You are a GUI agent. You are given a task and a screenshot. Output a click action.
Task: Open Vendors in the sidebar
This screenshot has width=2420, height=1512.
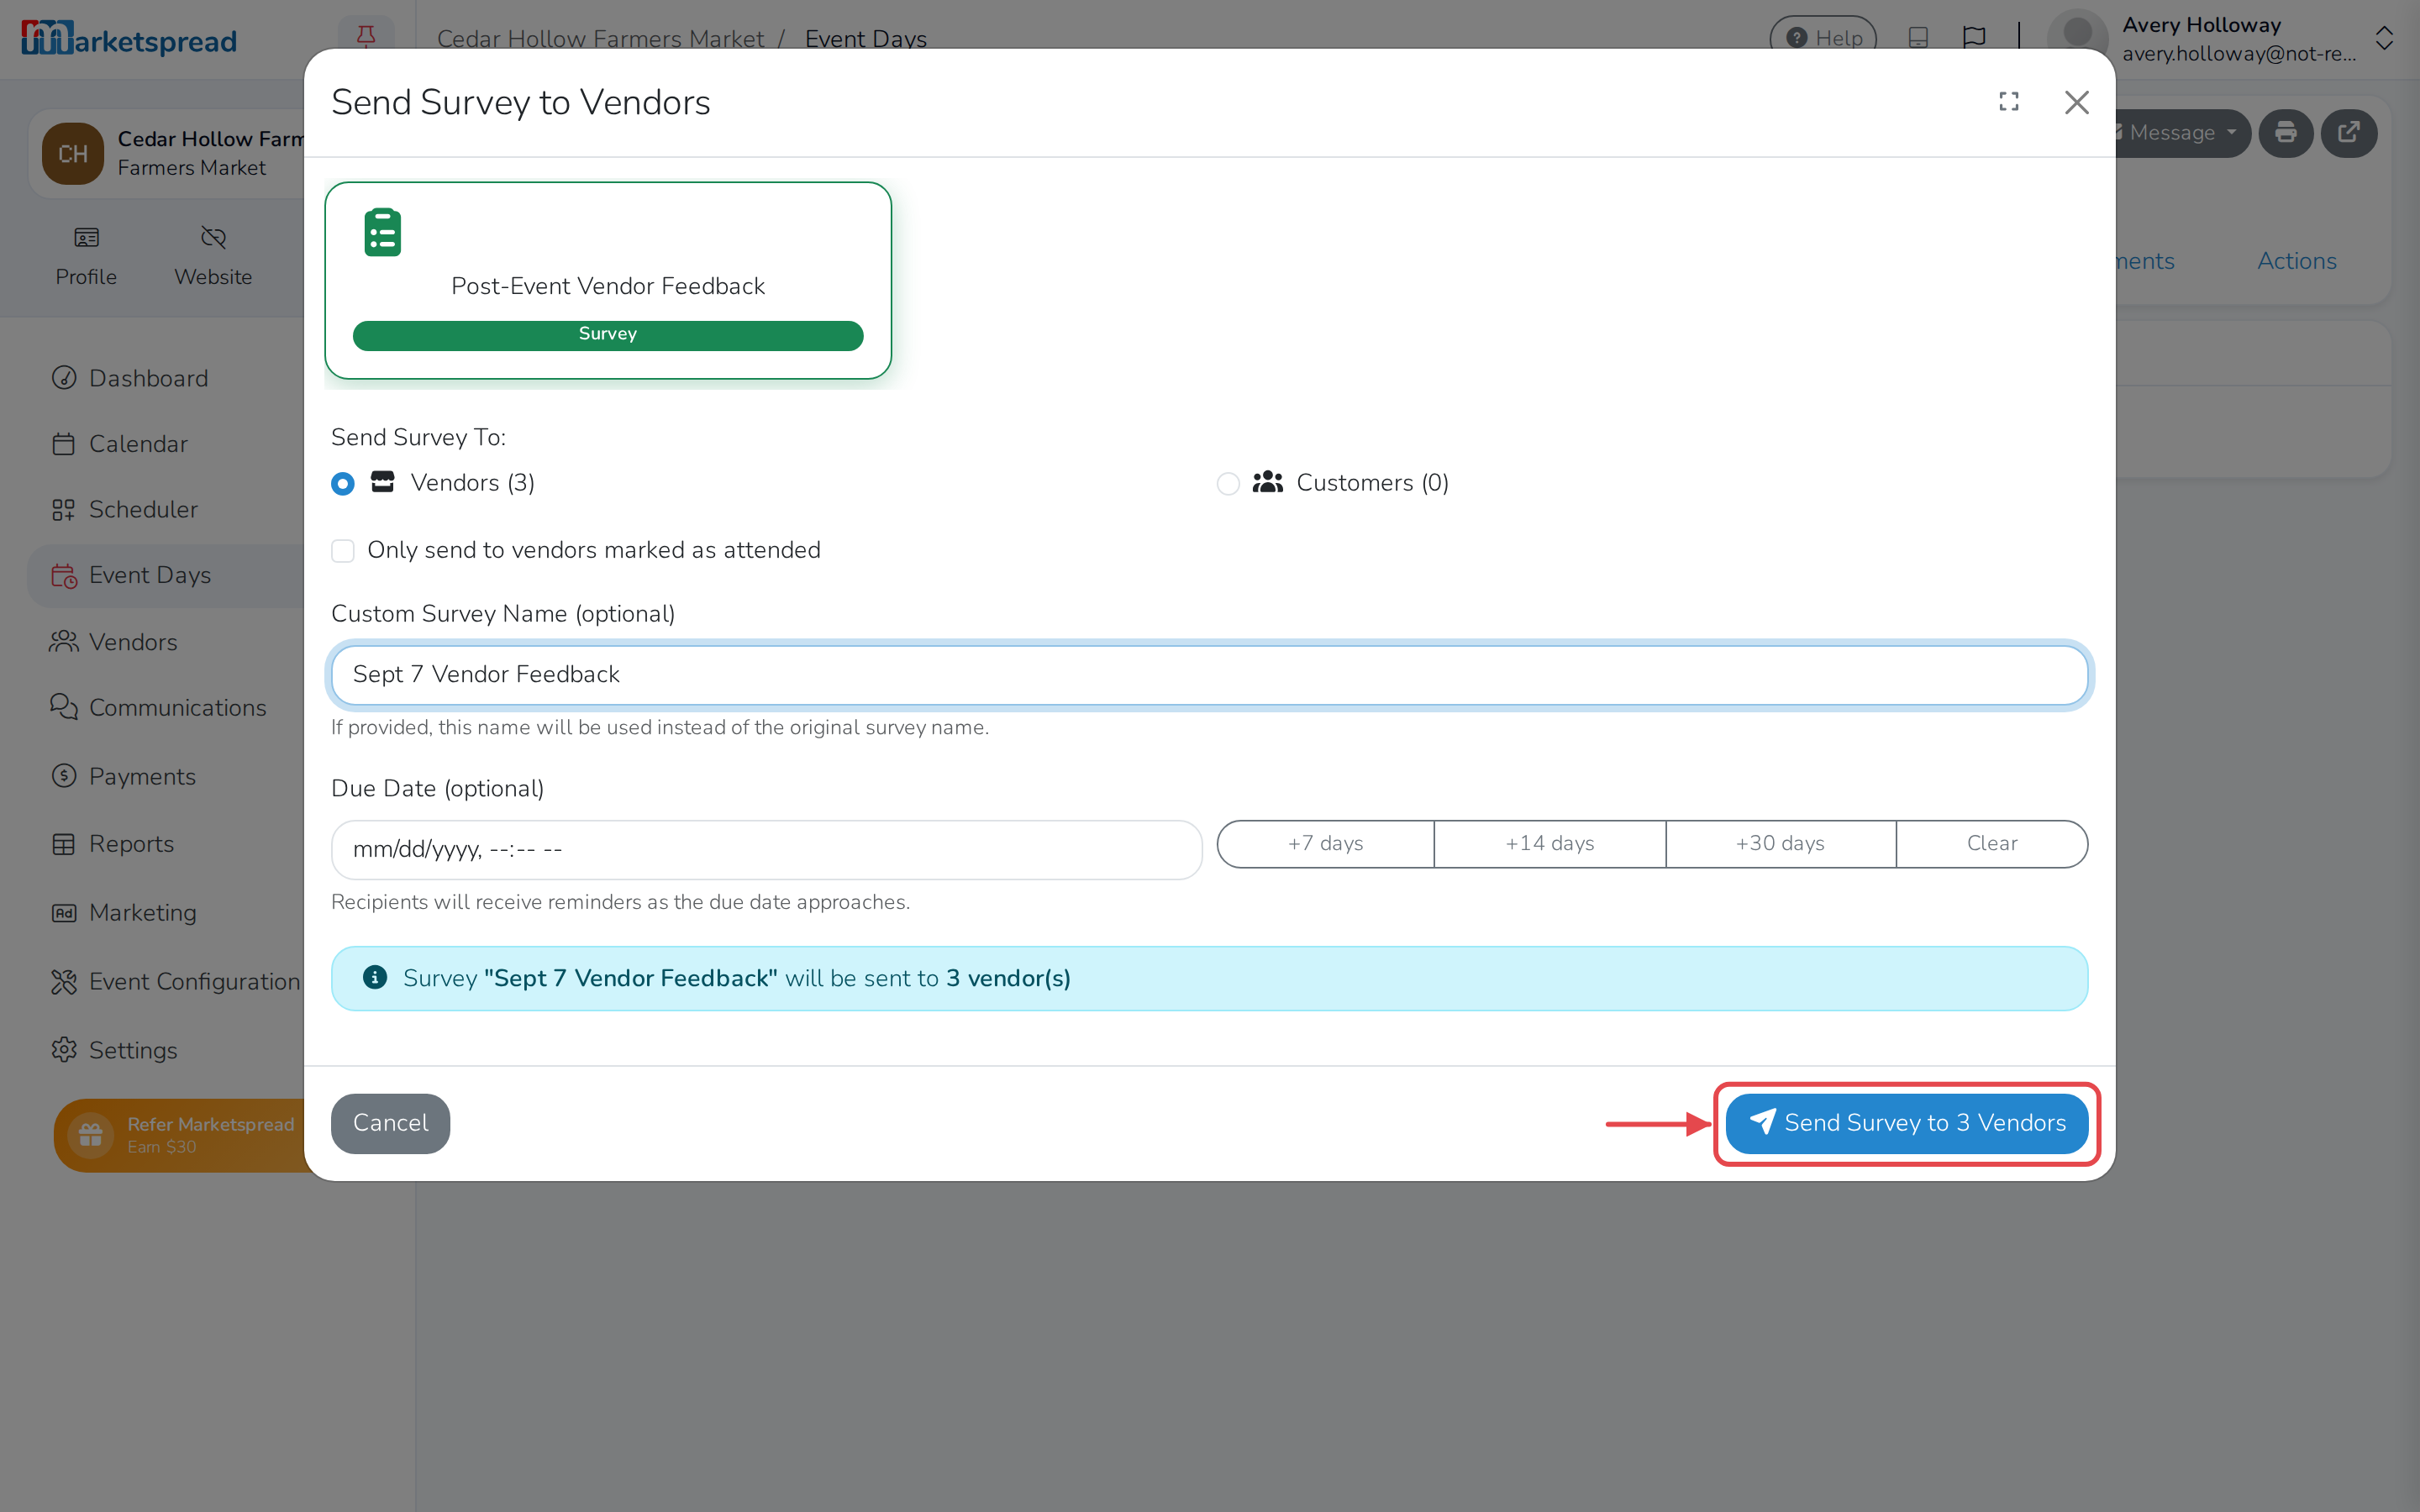(x=133, y=642)
